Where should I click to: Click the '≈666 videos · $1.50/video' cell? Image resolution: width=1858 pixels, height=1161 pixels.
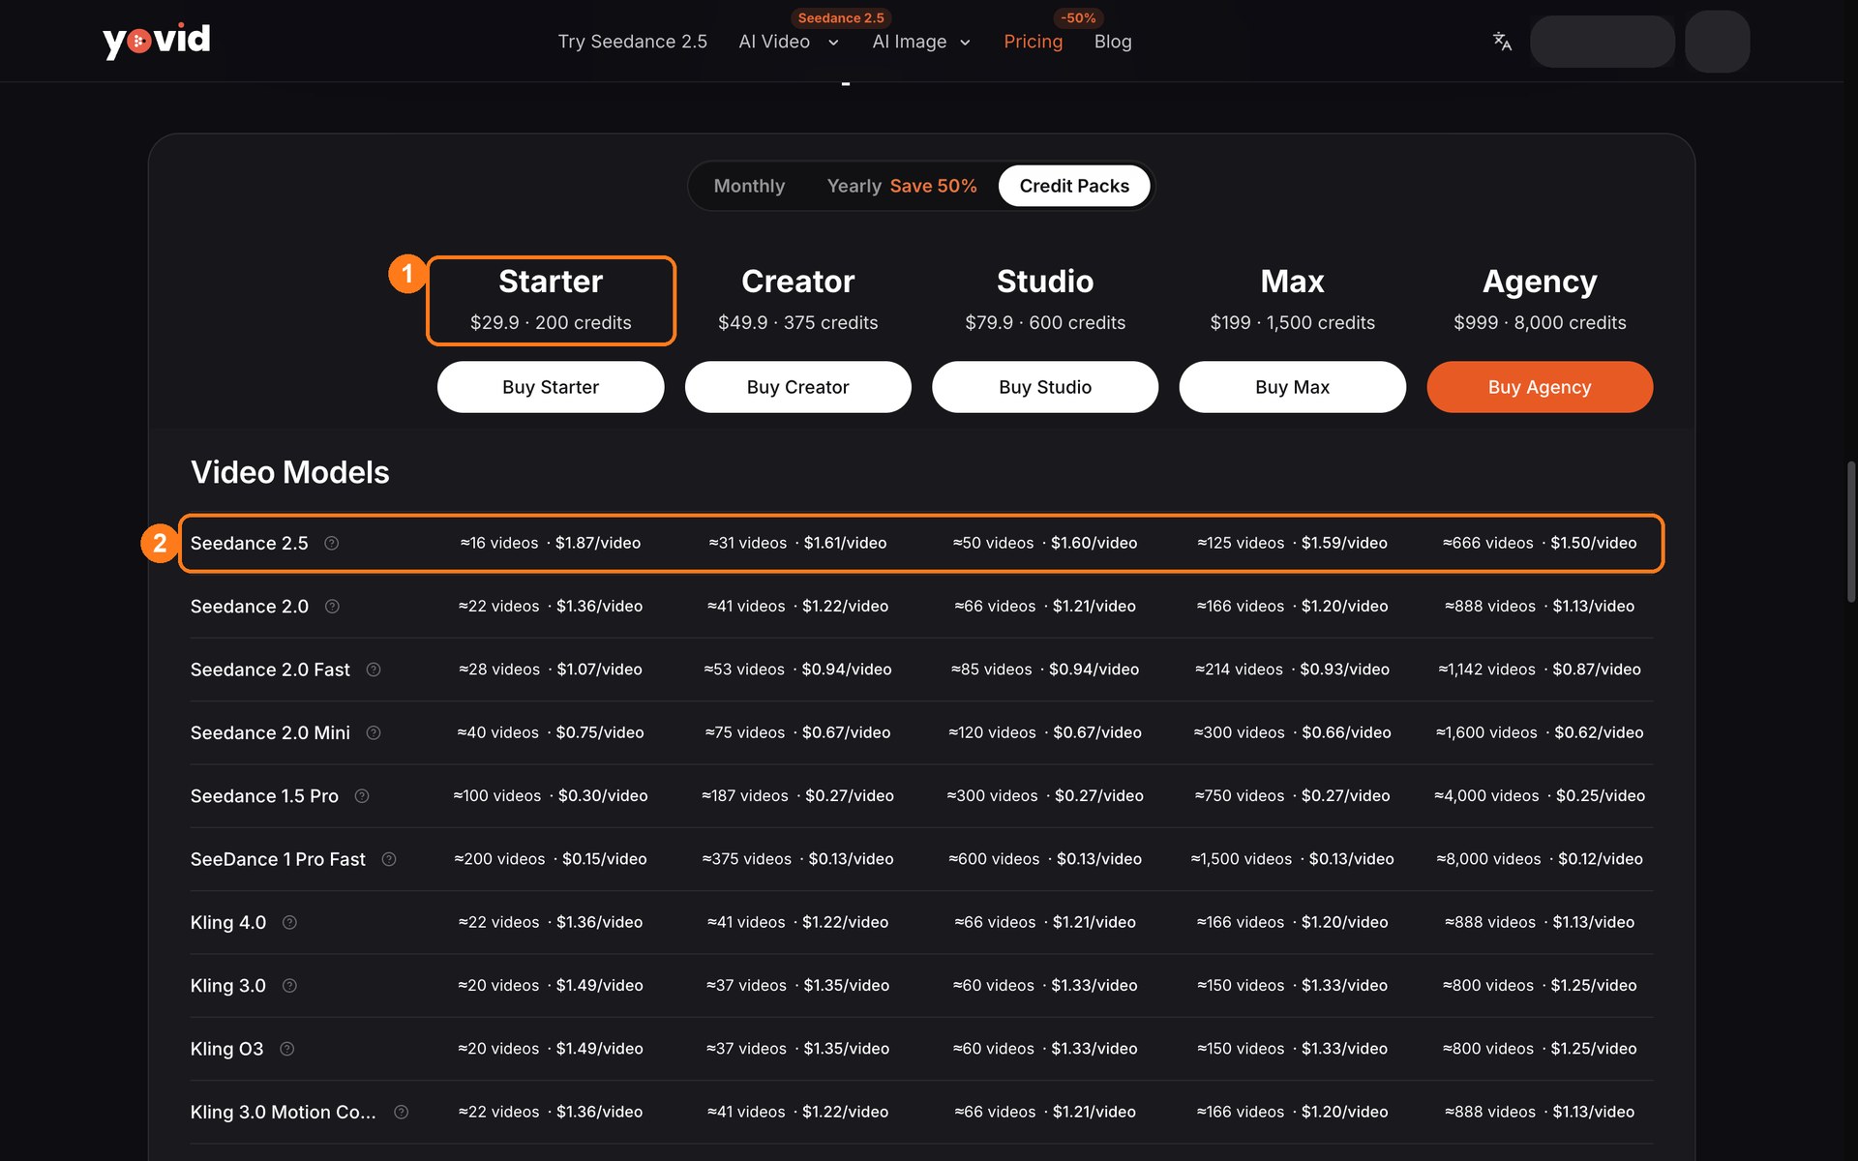(x=1540, y=544)
